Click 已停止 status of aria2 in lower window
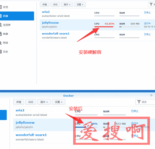The width and height of the screenshot is (155, 149). [x=135, y=111]
